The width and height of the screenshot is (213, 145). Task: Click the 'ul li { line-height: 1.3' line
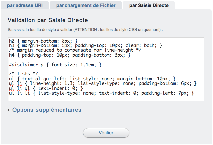[103, 83]
